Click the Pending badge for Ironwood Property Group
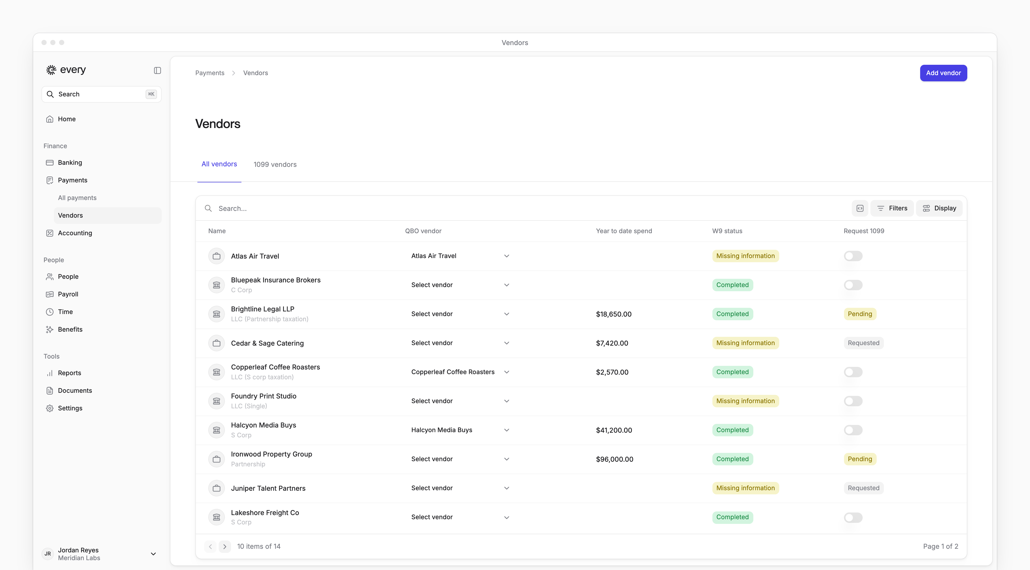Viewport: 1030px width, 570px height. point(860,459)
